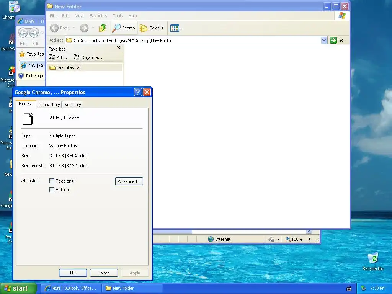392x294 pixels.
Task: Tick the Hidden checkbox
Action: point(52,190)
